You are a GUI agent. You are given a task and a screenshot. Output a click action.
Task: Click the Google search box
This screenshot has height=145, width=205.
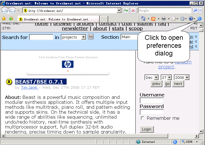[165, 10]
